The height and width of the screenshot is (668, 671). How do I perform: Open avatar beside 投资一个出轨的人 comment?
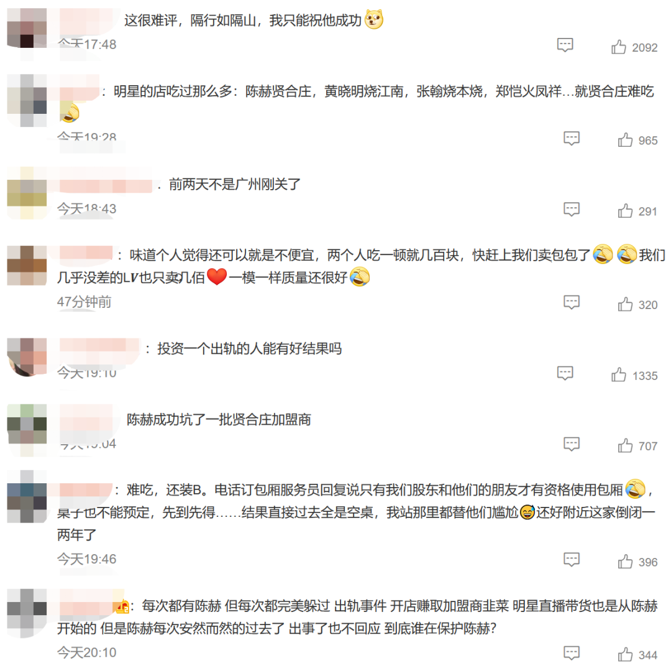point(27,357)
